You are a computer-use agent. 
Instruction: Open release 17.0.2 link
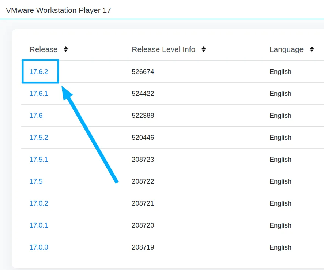tap(39, 203)
